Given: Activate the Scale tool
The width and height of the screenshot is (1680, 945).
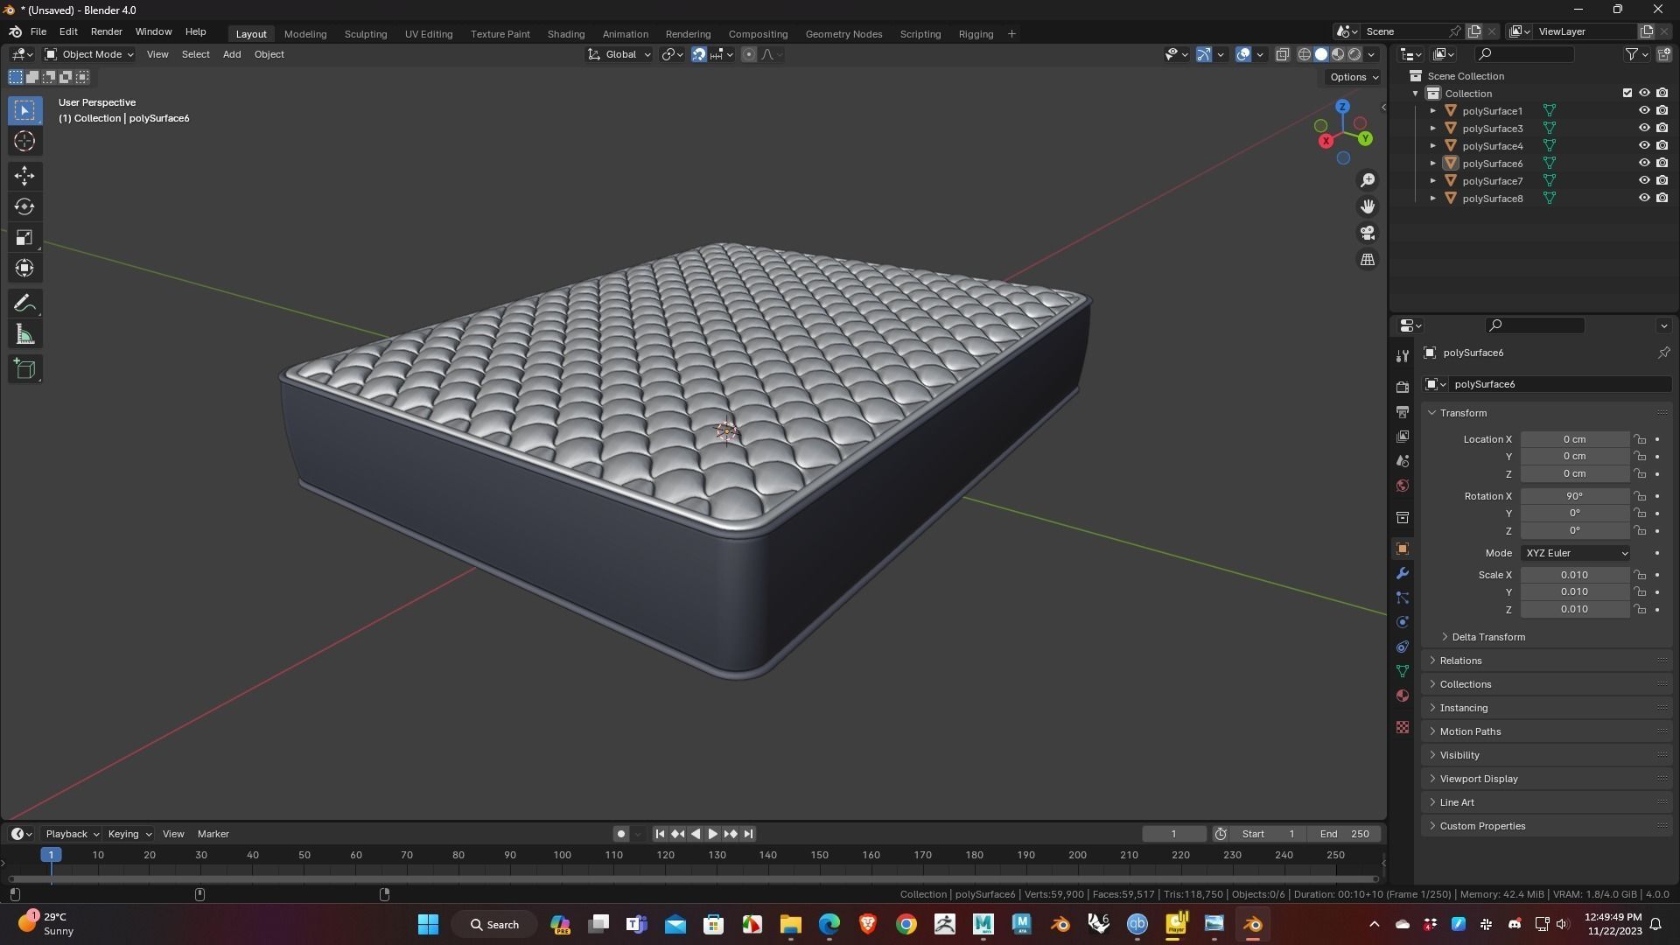Looking at the screenshot, I should (24, 237).
